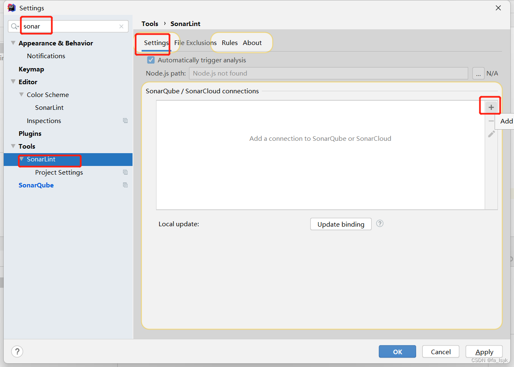This screenshot has height=367, width=514.
Task: Collapse the Color Scheme tree node
Action: pos(21,95)
